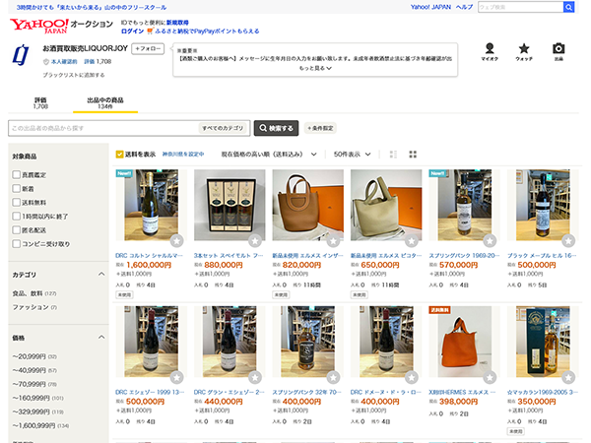591x443 pixels.
Task: Expand the notice with もっと見る
Action: 315,68
